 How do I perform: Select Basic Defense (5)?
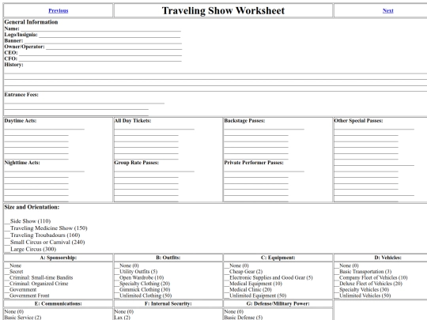pos(244,318)
